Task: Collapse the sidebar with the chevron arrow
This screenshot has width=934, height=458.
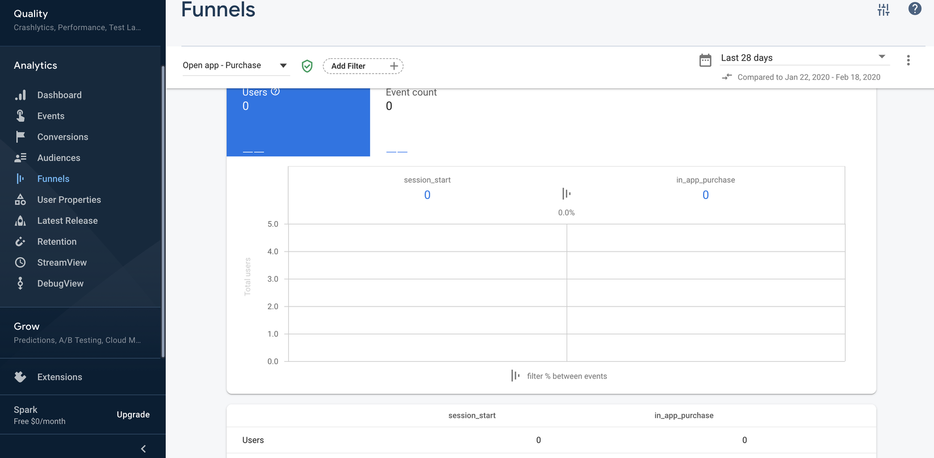Action: (x=143, y=448)
